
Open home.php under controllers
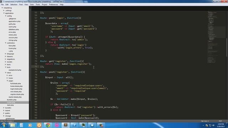12,48
